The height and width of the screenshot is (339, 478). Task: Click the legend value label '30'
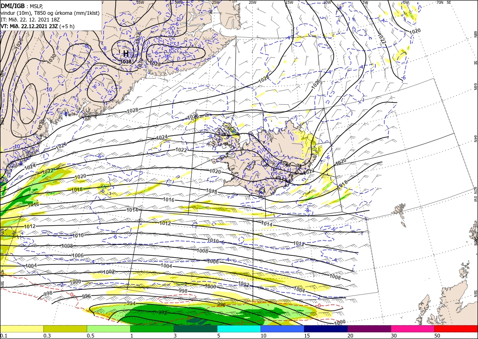(x=394, y=336)
